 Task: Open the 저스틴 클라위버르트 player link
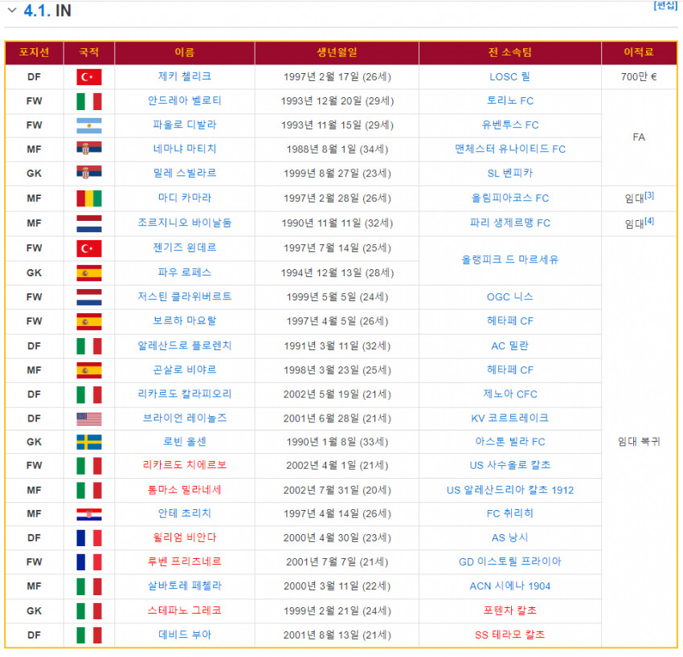184,297
